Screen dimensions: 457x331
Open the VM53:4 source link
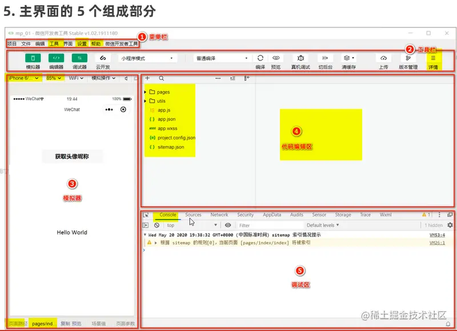point(437,235)
